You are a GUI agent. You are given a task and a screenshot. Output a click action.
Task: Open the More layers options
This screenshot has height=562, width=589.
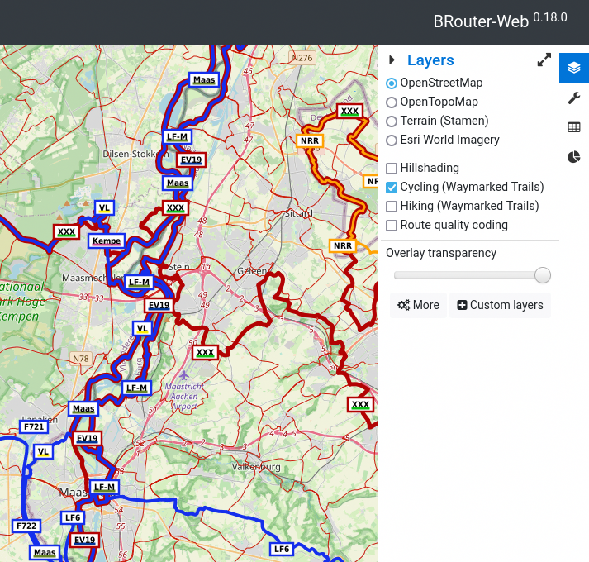click(418, 305)
